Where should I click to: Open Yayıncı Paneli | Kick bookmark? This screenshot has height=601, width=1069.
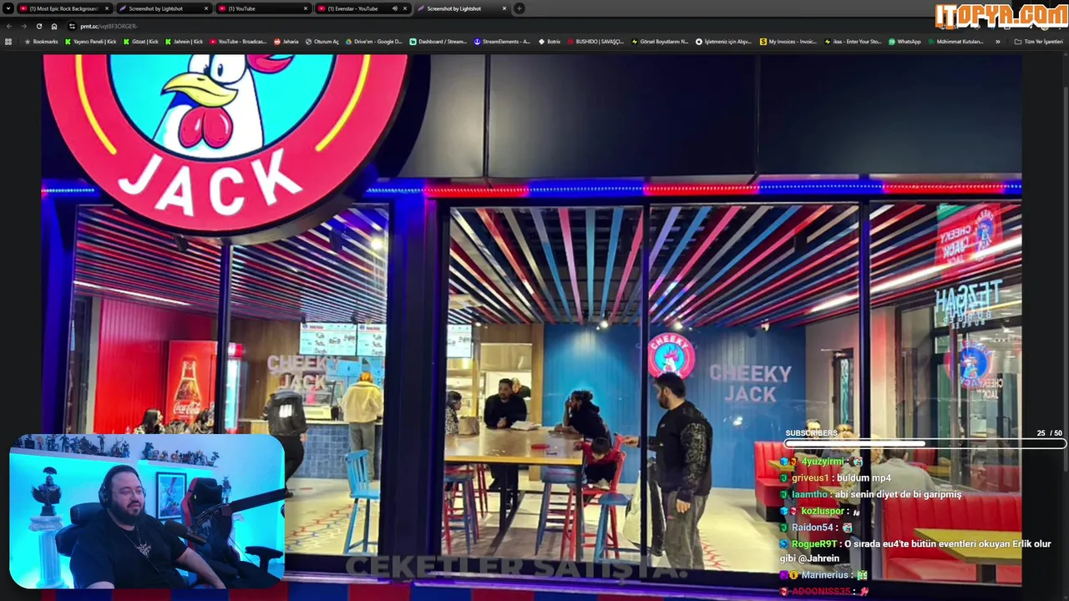(x=91, y=41)
